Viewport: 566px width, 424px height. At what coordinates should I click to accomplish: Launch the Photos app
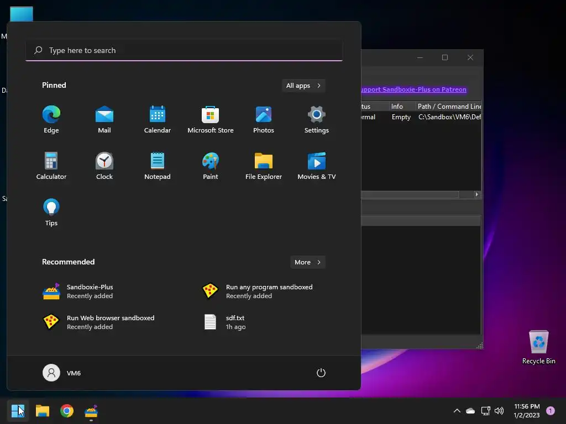[x=264, y=119]
